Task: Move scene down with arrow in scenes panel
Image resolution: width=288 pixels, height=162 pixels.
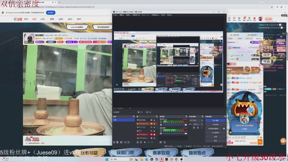Action: (x=129, y=142)
